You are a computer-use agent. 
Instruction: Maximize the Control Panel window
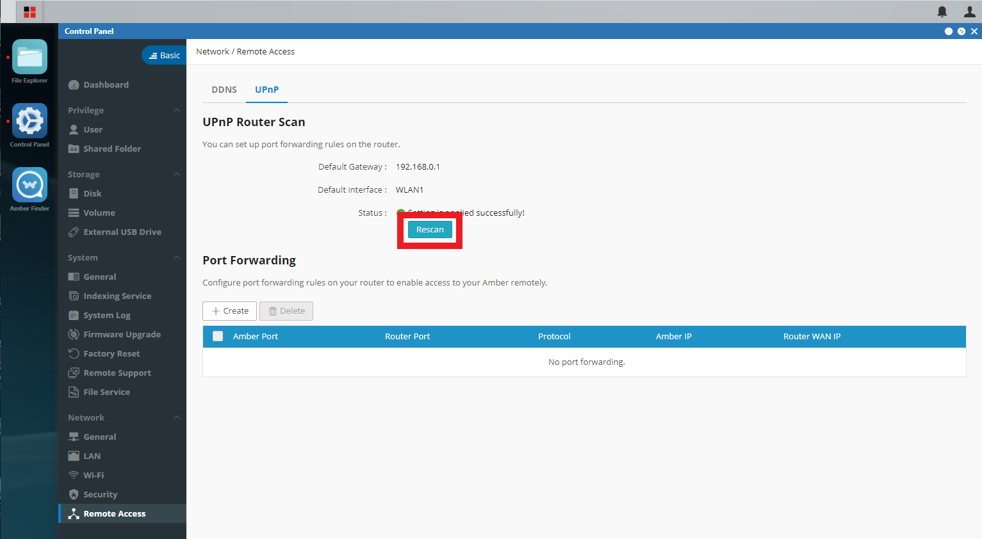point(962,31)
